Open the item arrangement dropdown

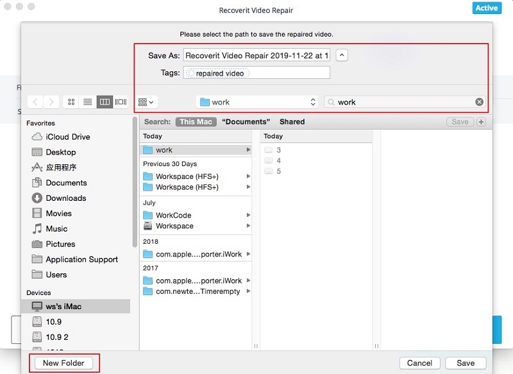point(146,102)
